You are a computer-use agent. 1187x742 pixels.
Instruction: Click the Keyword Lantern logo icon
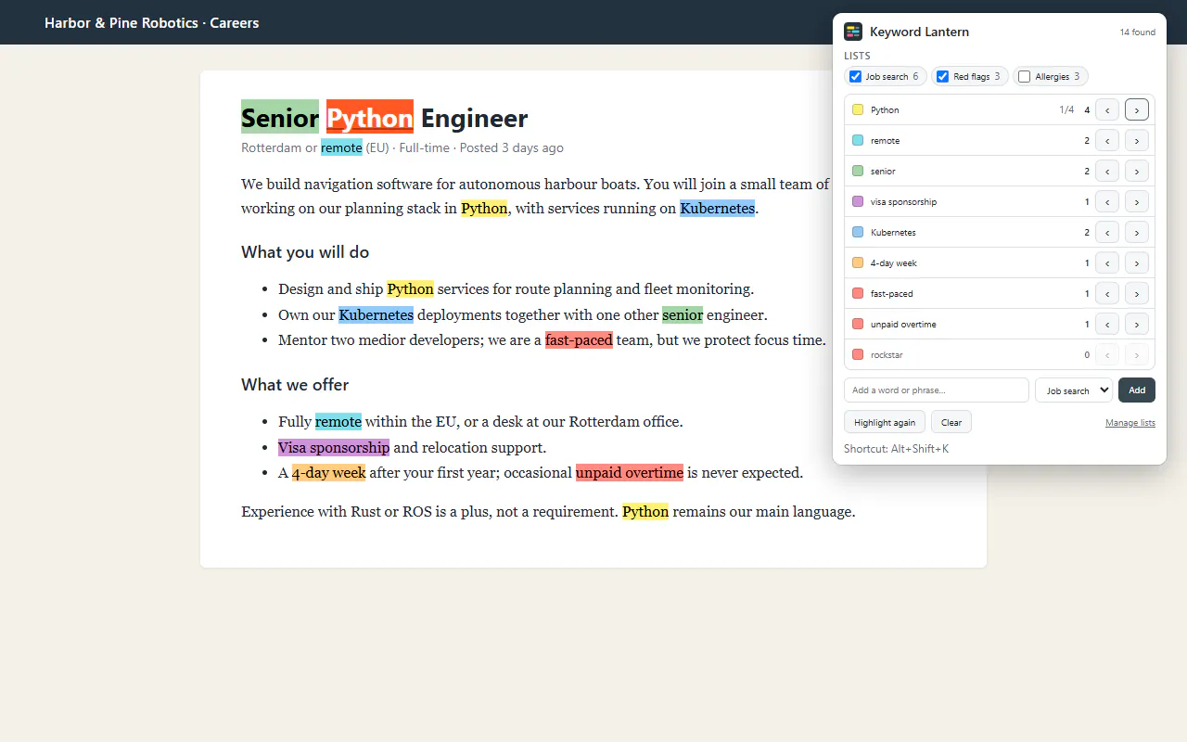pos(853,32)
